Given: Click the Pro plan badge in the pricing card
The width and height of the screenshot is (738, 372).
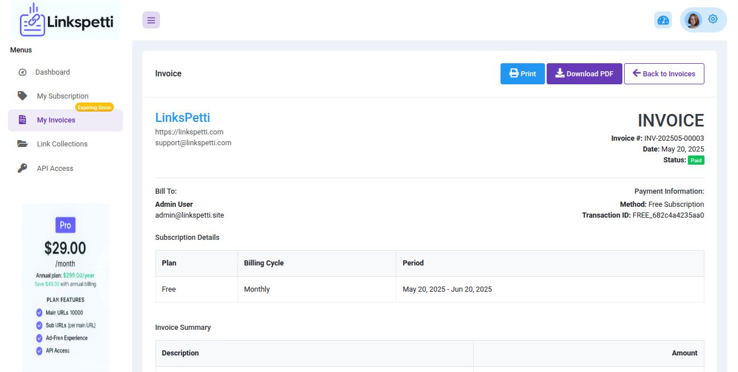Looking at the screenshot, I should [65, 225].
